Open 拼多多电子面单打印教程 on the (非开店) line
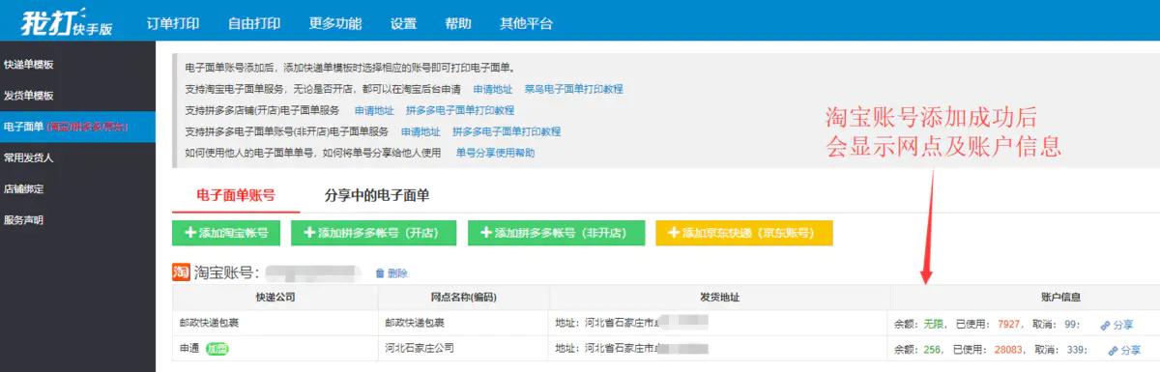 click(507, 131)
